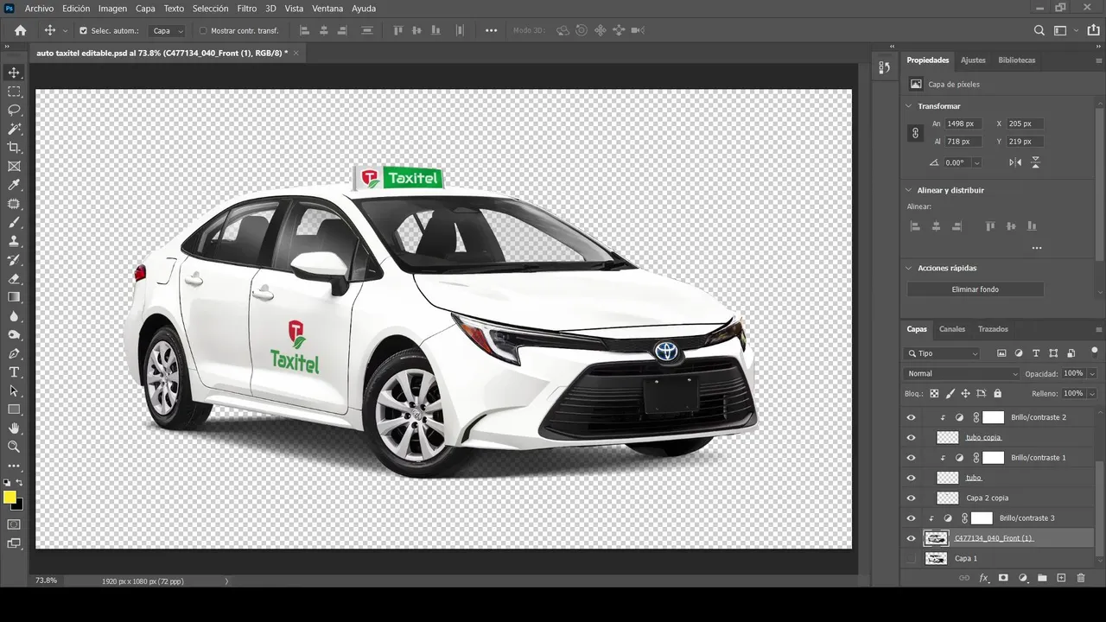Screen dimensions: 1106x622
Task: Click the Eliminar fondo button
Action: pyautogui.click(x=976, y=289)
